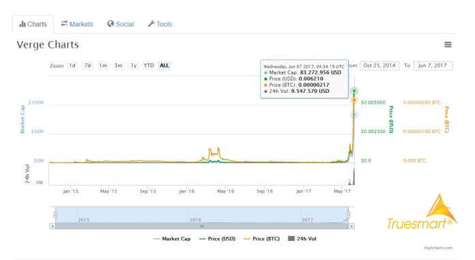Click the bar chart icon on the Charts tab
Viewport: 475px width, 260px height.
pos(23,24)
